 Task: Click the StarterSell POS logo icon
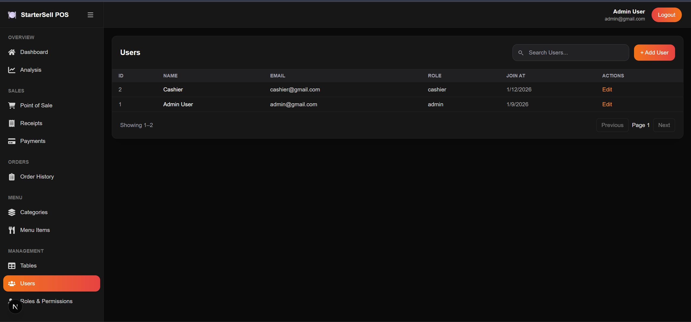[12, 15]
